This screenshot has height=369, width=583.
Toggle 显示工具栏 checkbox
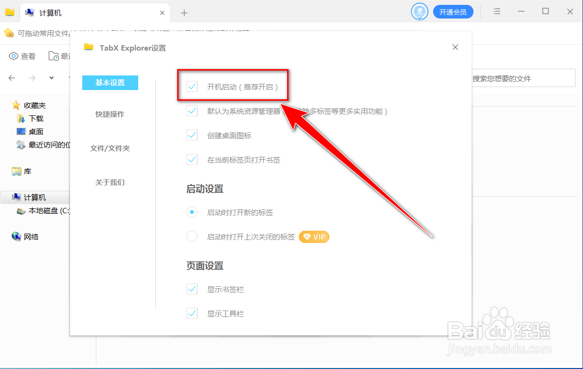pos(192,314)
